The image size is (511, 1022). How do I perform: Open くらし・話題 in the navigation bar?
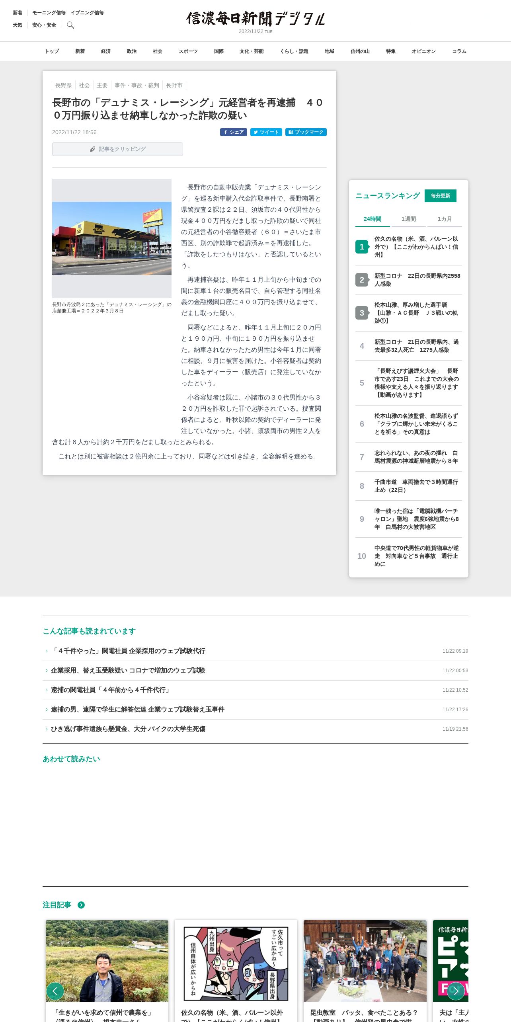coord(294,51)
